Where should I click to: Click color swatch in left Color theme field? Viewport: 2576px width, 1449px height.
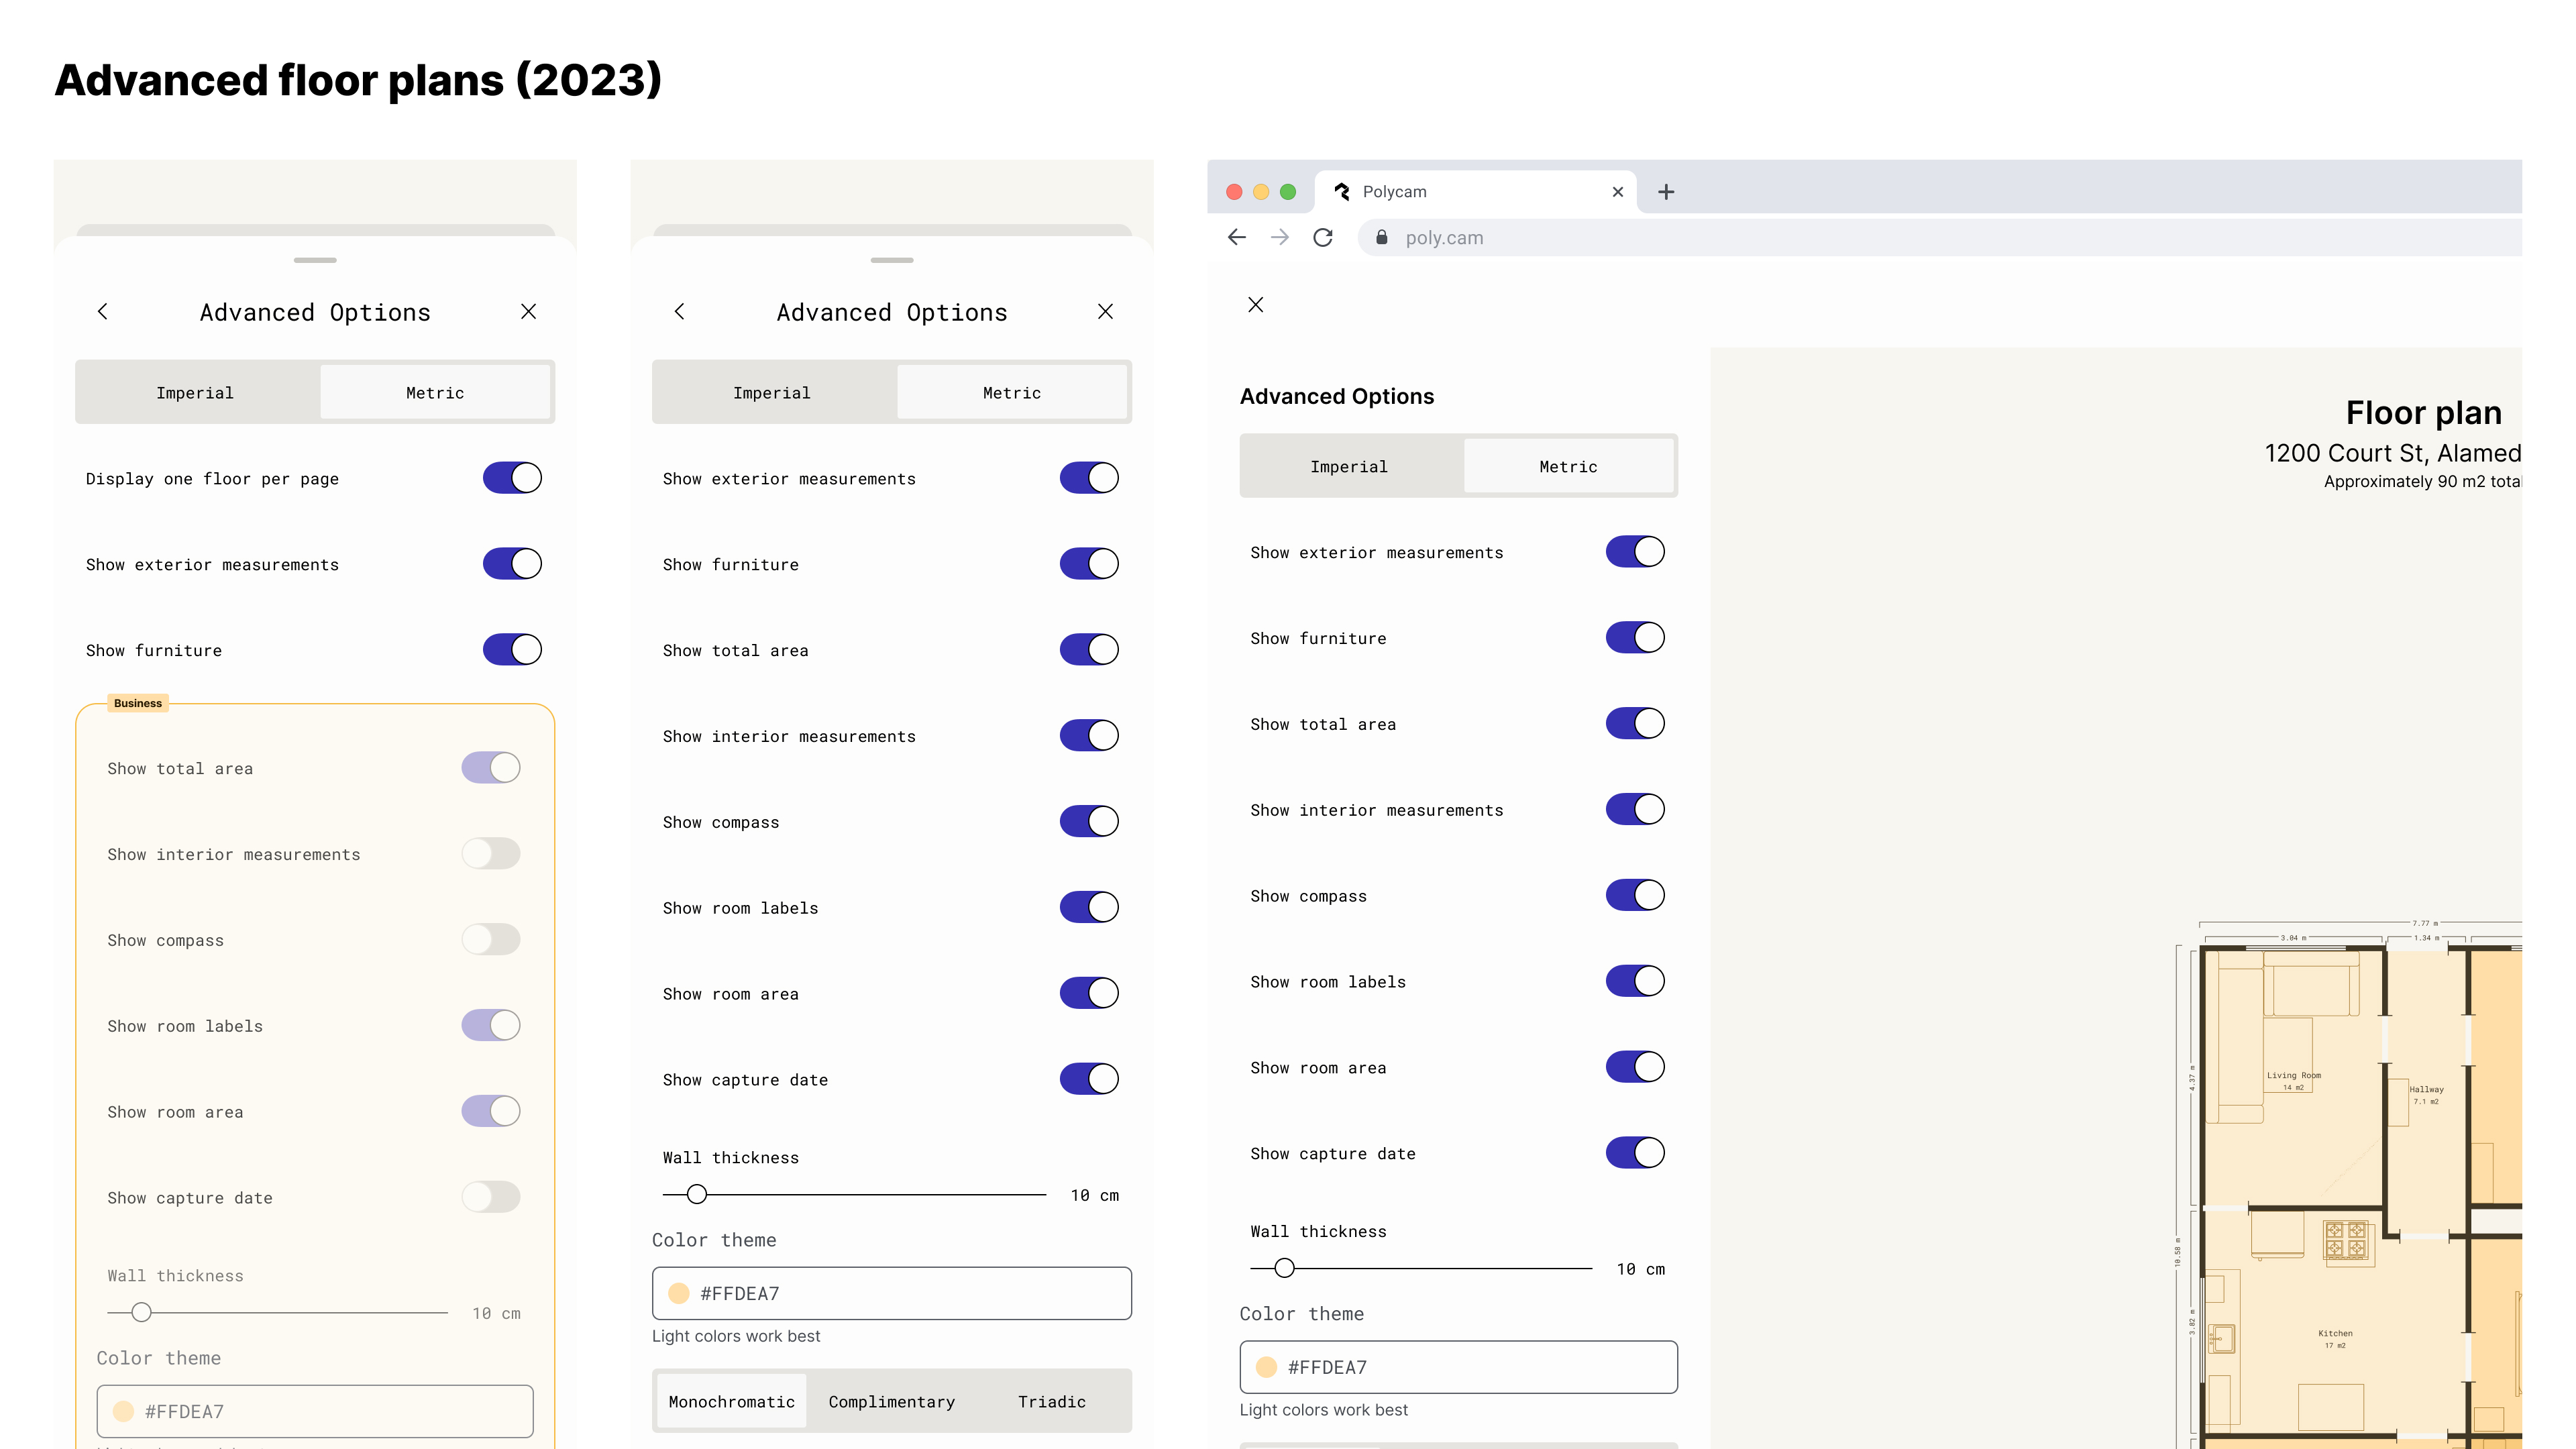(124, 1412)
